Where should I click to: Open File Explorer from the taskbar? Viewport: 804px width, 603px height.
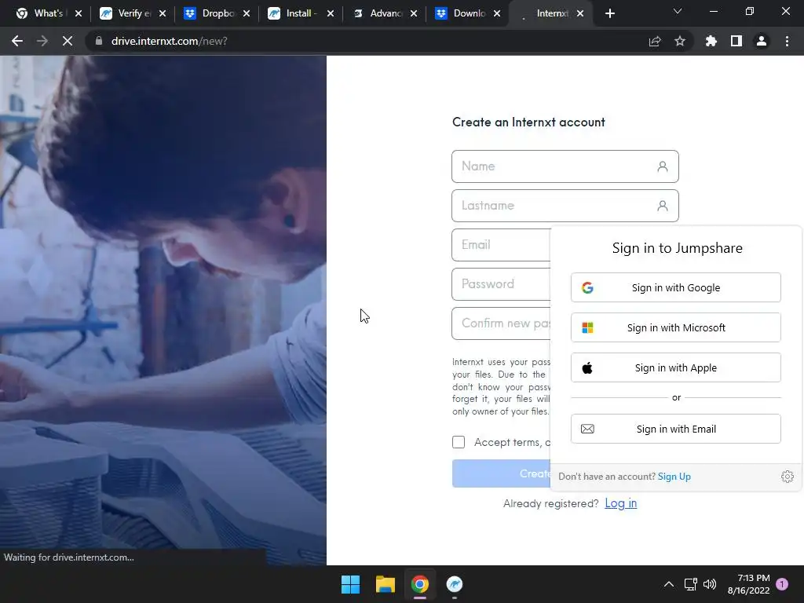385,584
